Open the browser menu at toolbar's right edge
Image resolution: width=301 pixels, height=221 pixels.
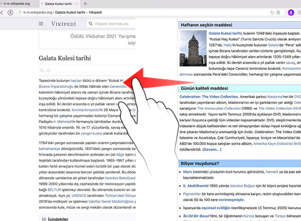(x=299, y=13)
